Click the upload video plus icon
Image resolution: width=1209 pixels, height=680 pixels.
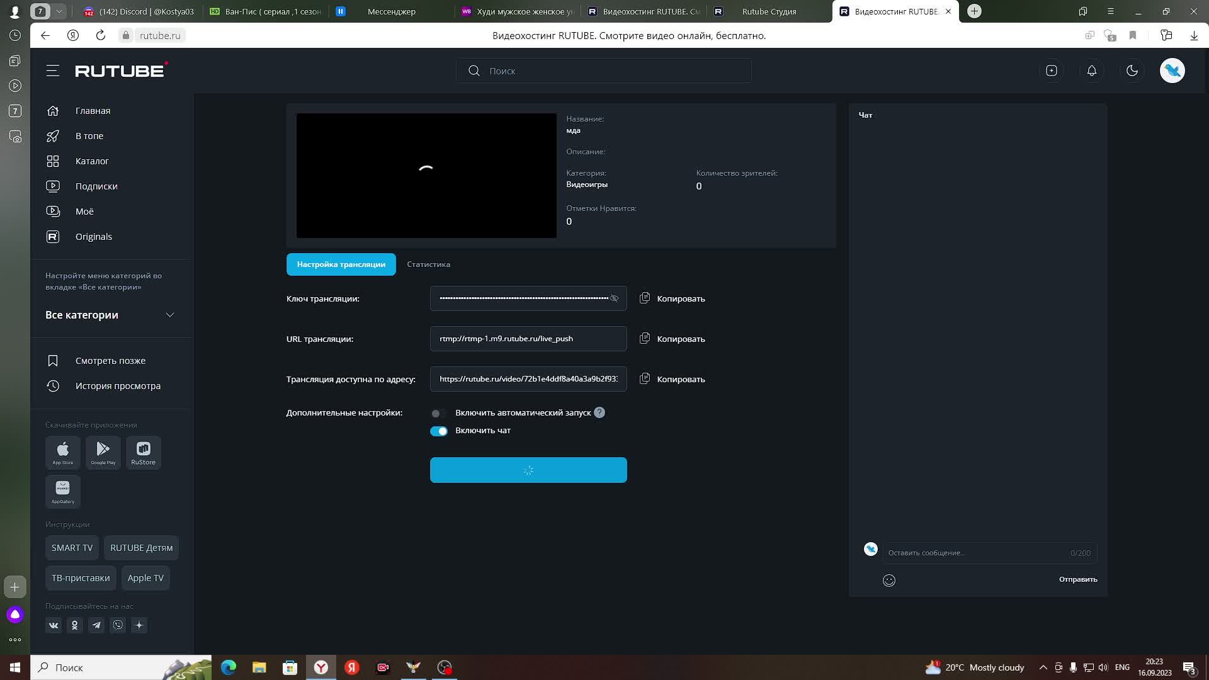(1052, 71)
